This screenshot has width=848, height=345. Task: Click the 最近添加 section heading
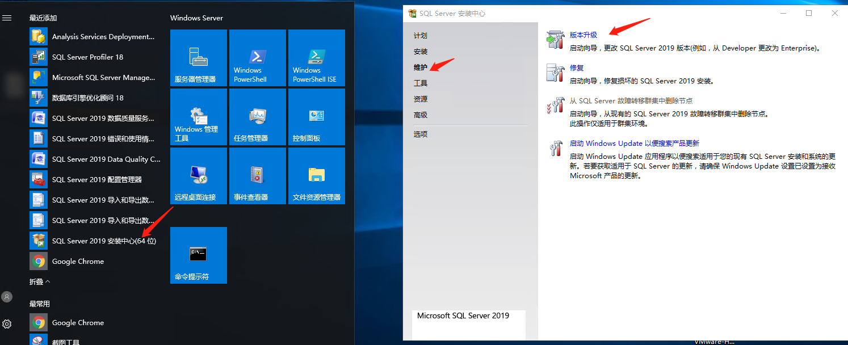point(43,18)
